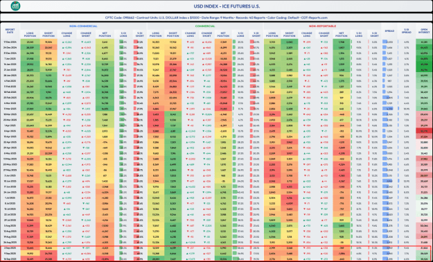
Task: Click the COMMERCIAL group header
Action: pos(205,26)
